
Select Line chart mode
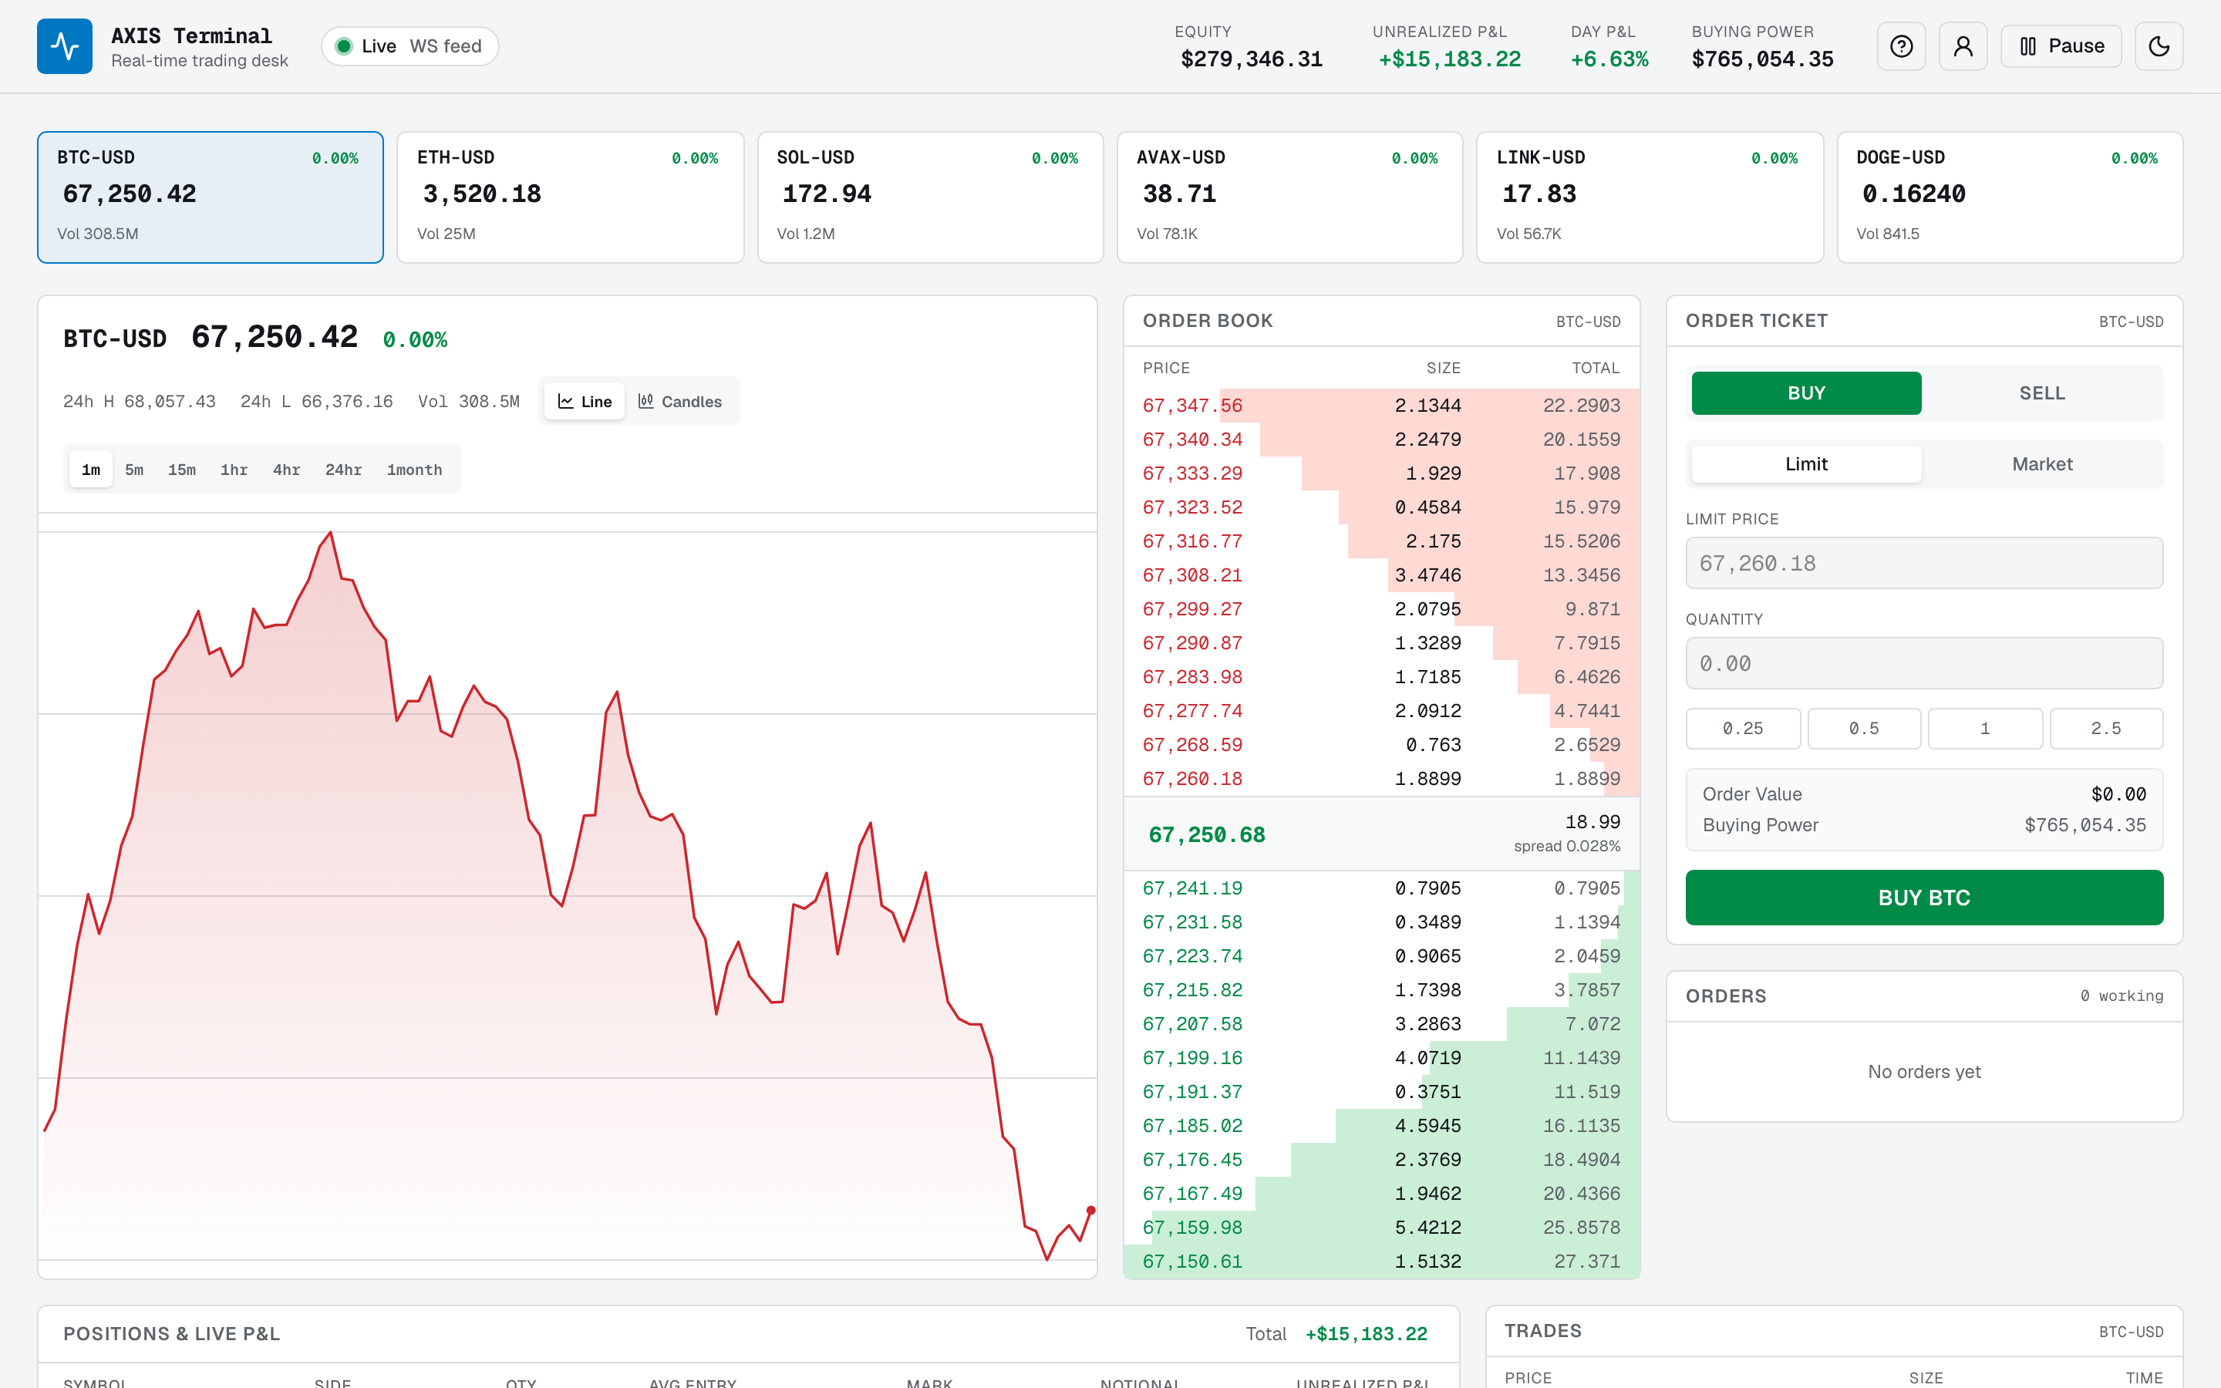[x=585, y=401]
